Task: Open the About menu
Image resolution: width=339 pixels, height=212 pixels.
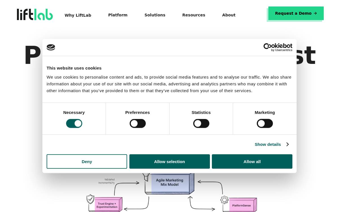Action: point(229,15)
